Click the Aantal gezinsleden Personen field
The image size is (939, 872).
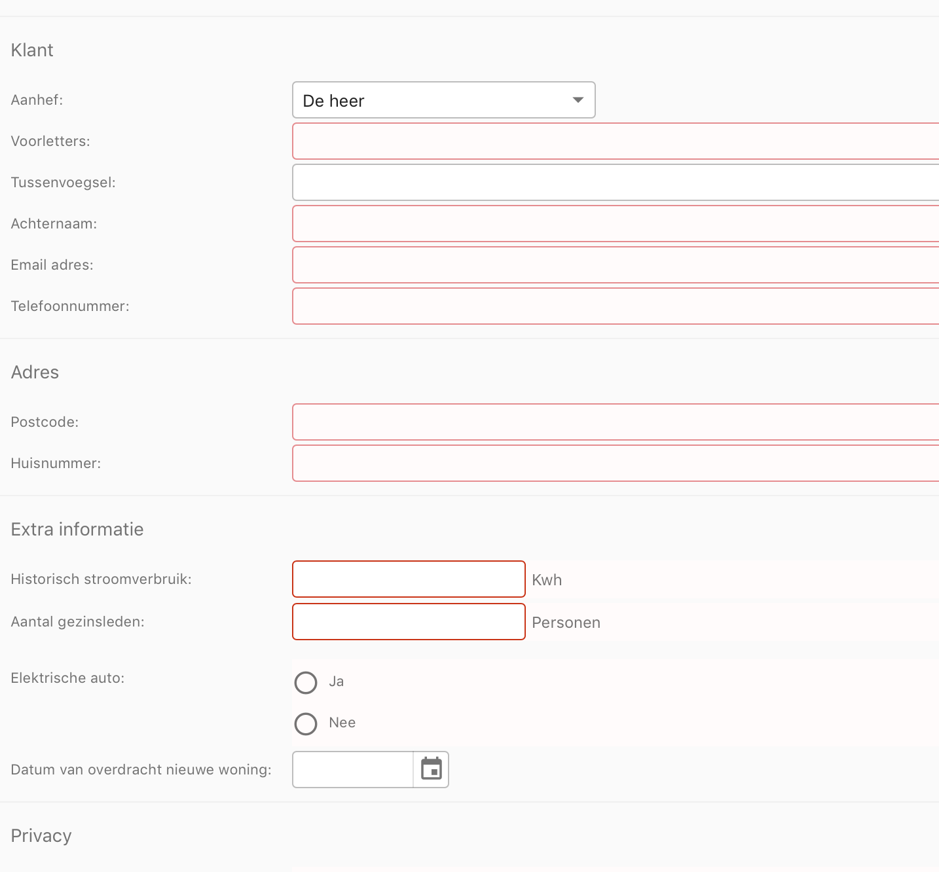pyautogui.click(x=408, y=621)
